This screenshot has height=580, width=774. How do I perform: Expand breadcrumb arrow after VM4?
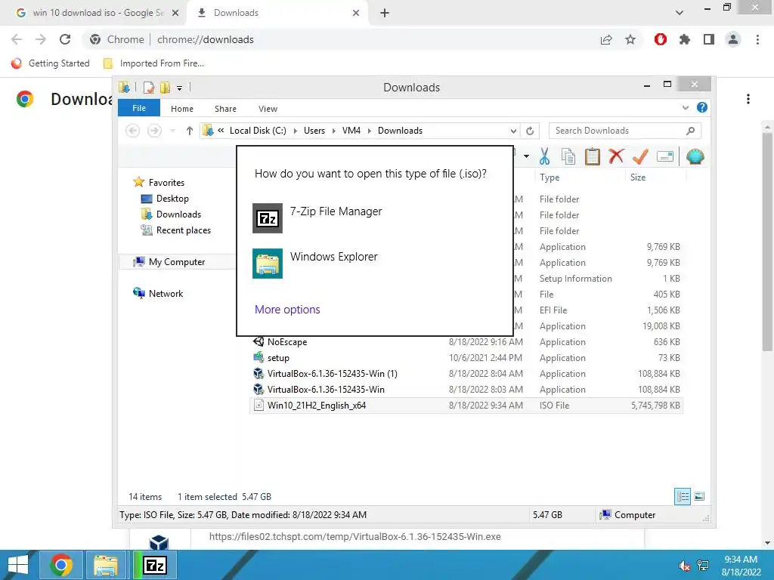(x=369, y=131)
